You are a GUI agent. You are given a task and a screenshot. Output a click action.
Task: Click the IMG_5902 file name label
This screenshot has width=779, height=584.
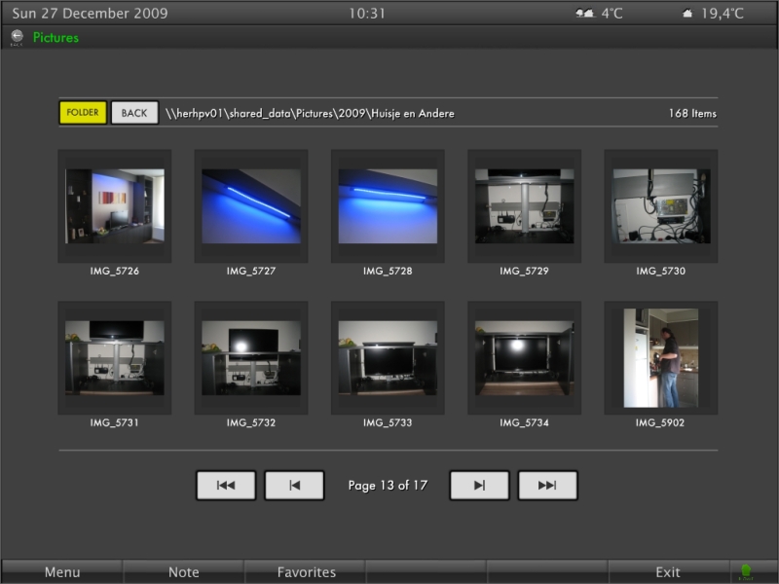coord(660,422)
